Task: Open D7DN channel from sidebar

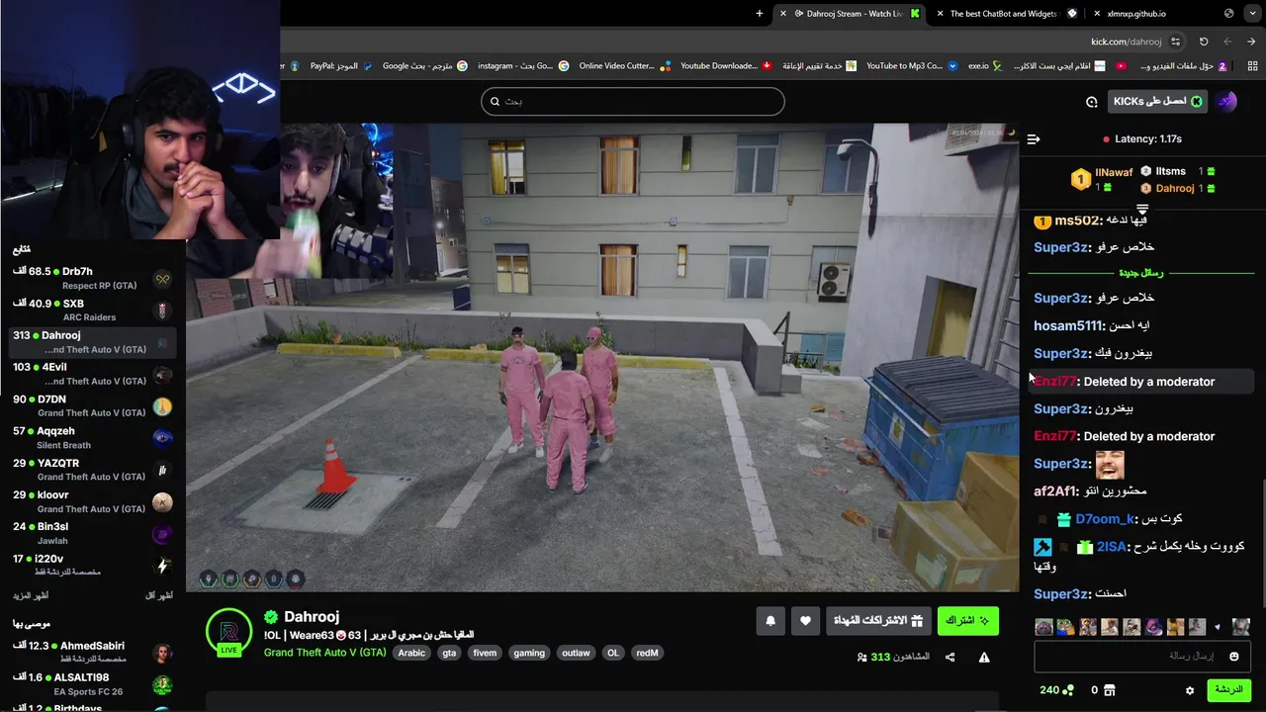Action: pyautogui.click(x=92, y=405)
